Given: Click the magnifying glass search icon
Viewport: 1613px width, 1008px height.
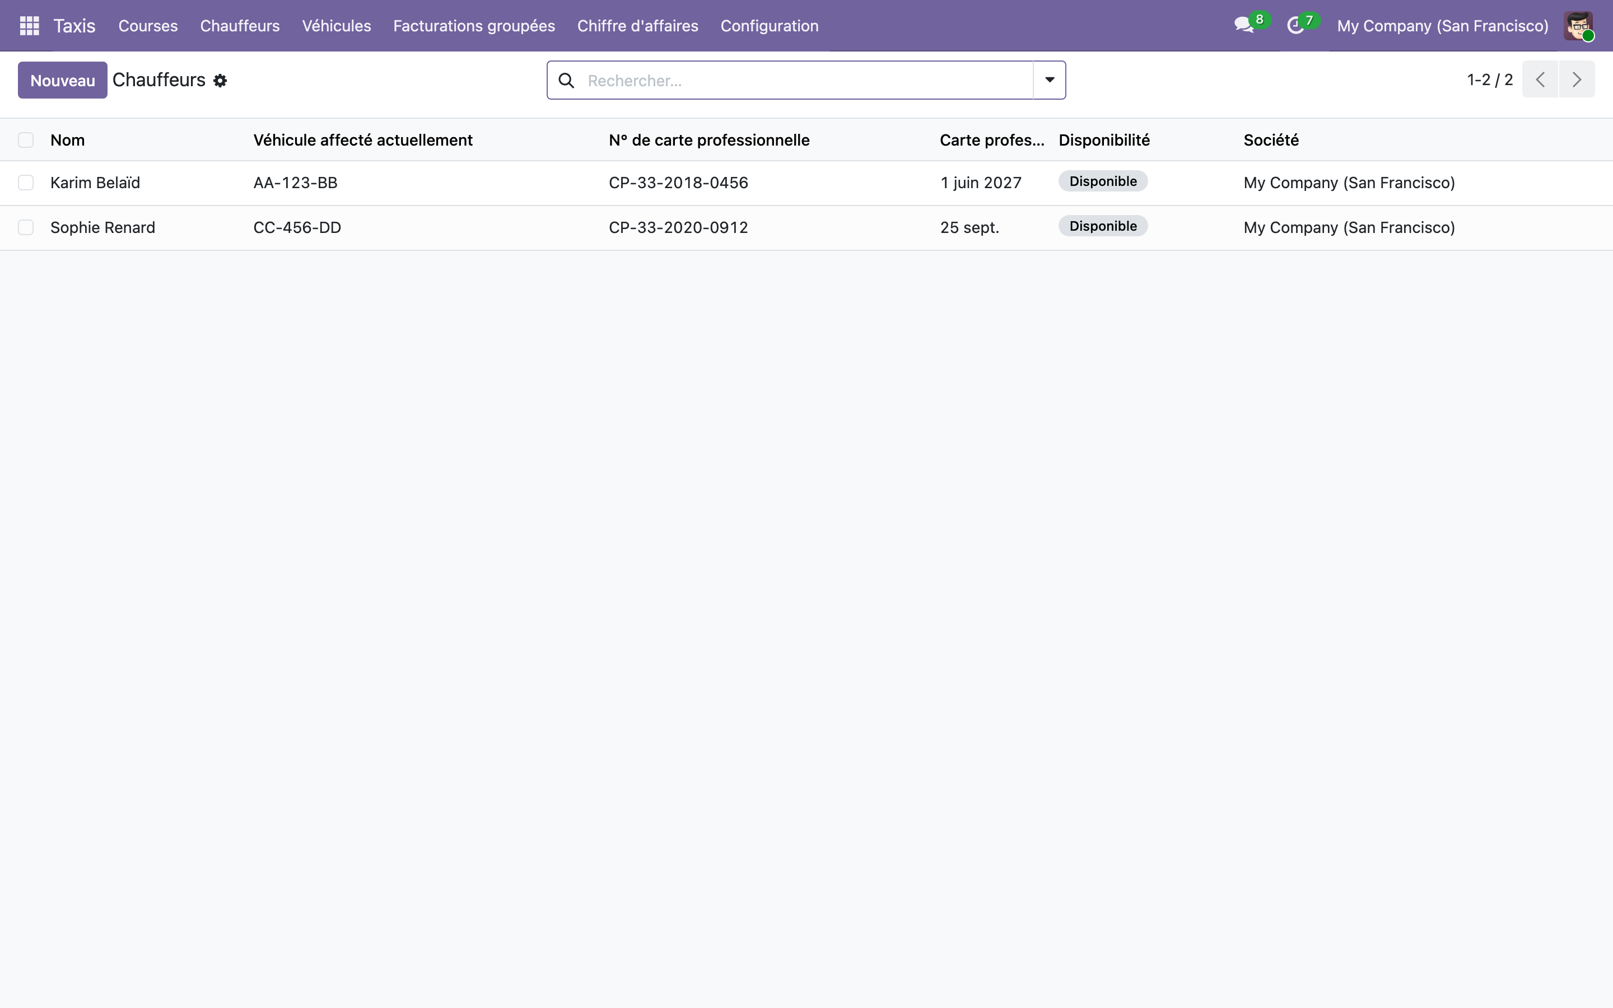Looking at the screenshot, I should [567, 81].
